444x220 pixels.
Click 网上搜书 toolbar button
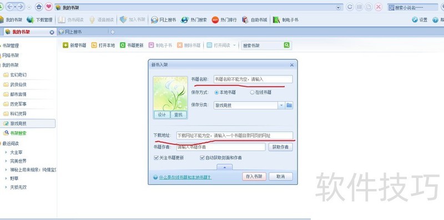tap(163, 20)
